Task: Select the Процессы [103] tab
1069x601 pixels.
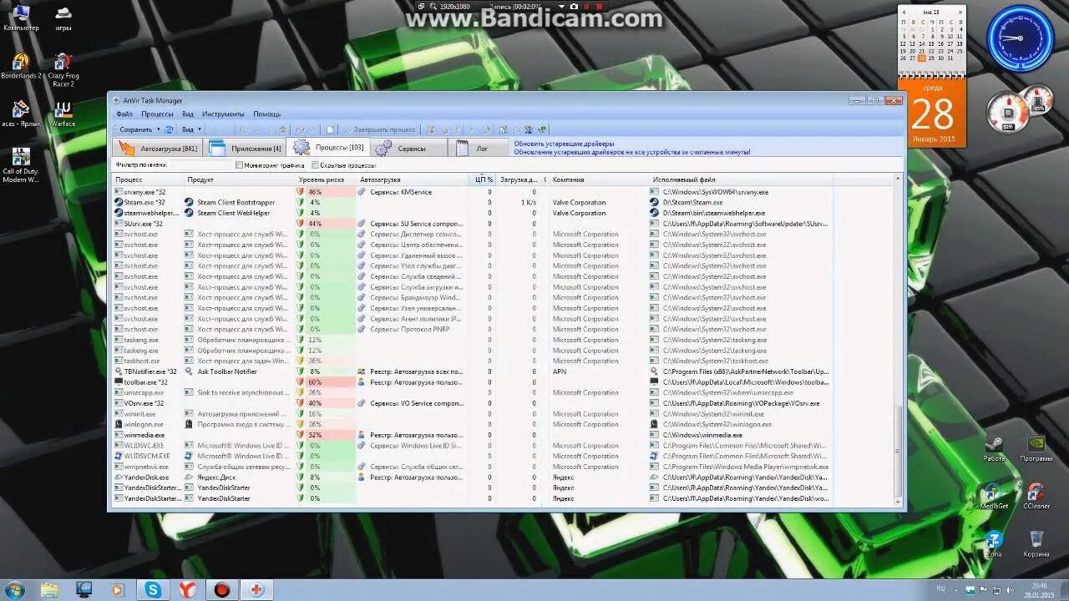Action: point(328,148)
